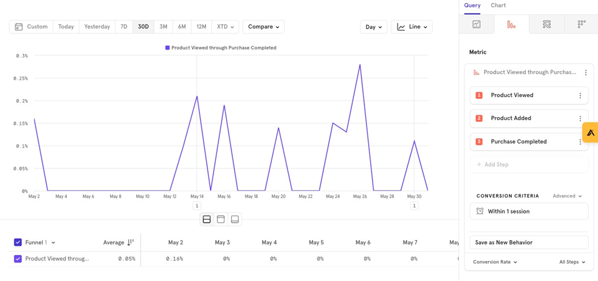
Task: Open the Compare dropdown
Action: tap(263, 27)
